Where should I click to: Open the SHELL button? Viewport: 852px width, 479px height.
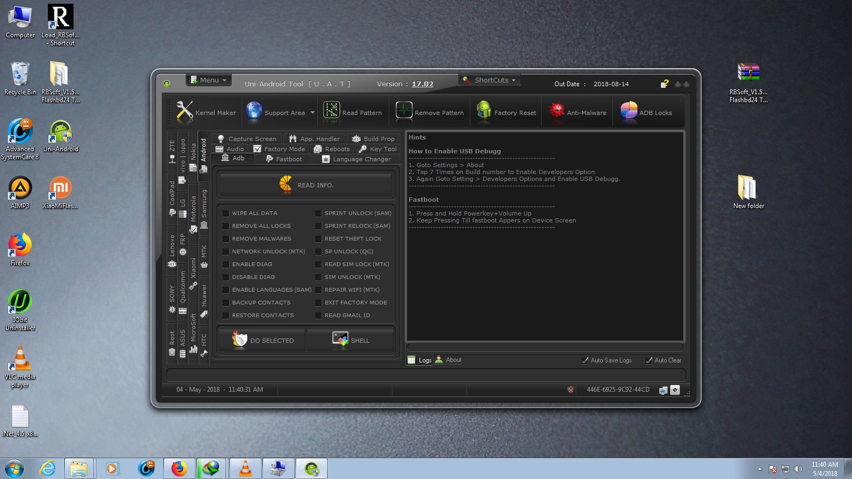tap(350, 340)
